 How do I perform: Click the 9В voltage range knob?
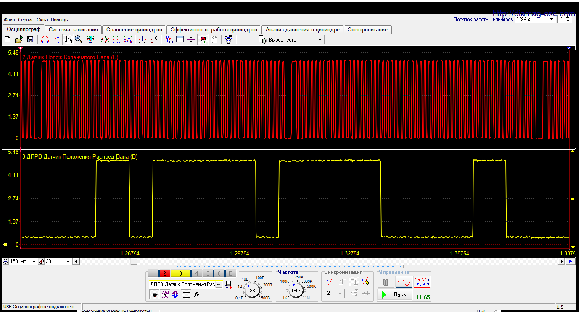pos(252,290)
